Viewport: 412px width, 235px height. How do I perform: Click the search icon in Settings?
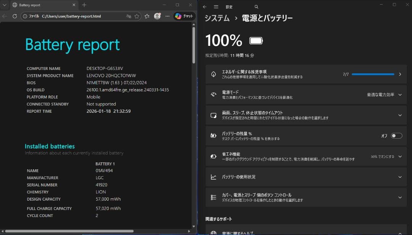click(x=256, y=6)
